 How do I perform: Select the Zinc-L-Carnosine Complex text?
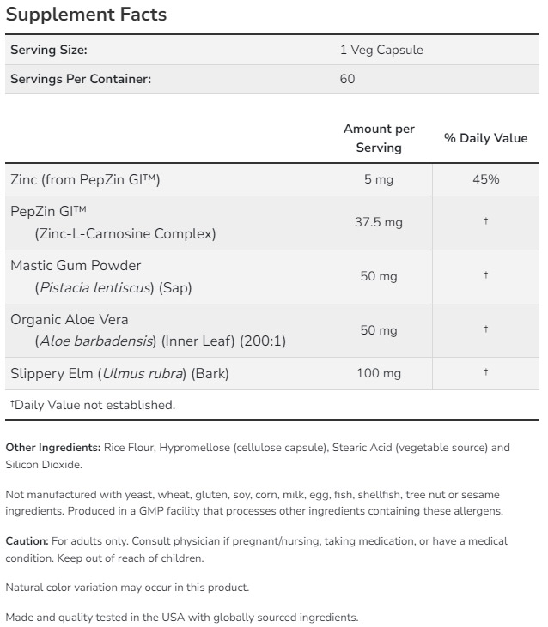(x=125, y=233)
